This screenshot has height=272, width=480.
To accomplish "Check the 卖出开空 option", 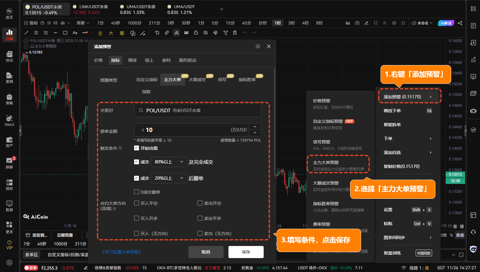I will click(200, 203).
